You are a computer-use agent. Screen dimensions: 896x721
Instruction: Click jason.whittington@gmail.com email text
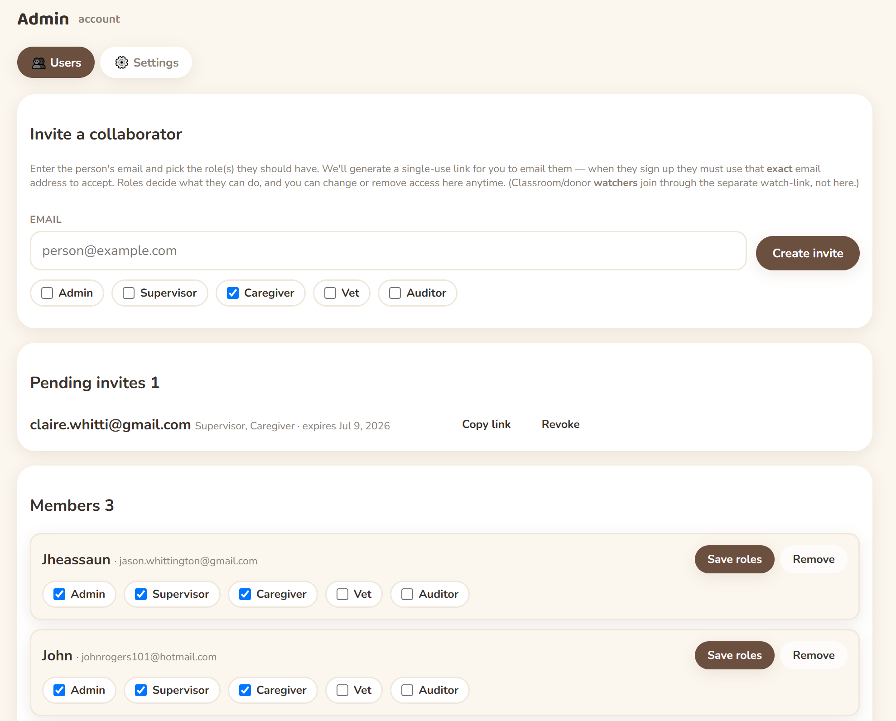pyautogui.click(x=188, y=561)
